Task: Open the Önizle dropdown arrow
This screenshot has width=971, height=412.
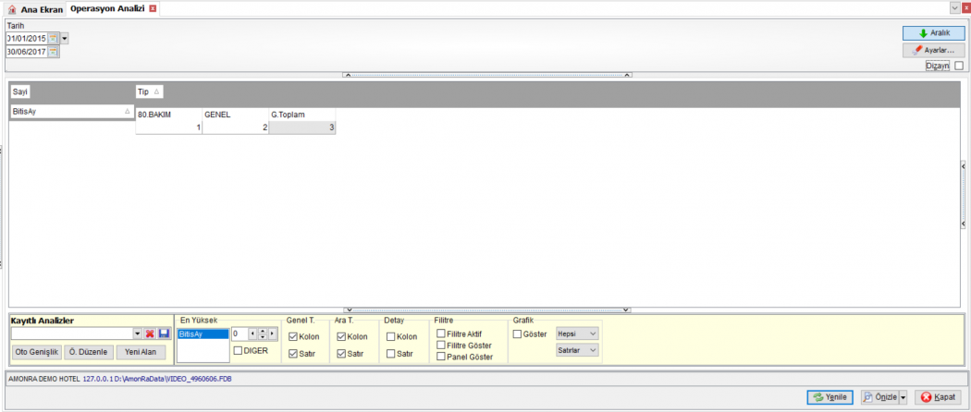Action: tap(903, 397)
